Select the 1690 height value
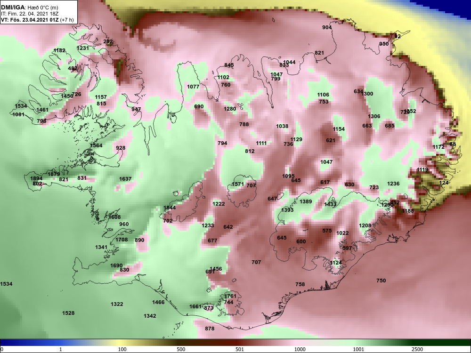The height and width of the screenshot is (353, 471). (116, 265)
